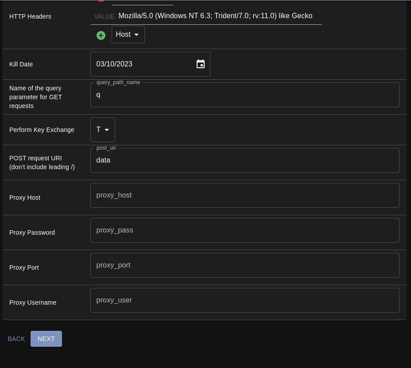The width and height of the screenshot is (411, 368).
Task: Click the query_path_name field containing q
Action: [x=244, y=95]
